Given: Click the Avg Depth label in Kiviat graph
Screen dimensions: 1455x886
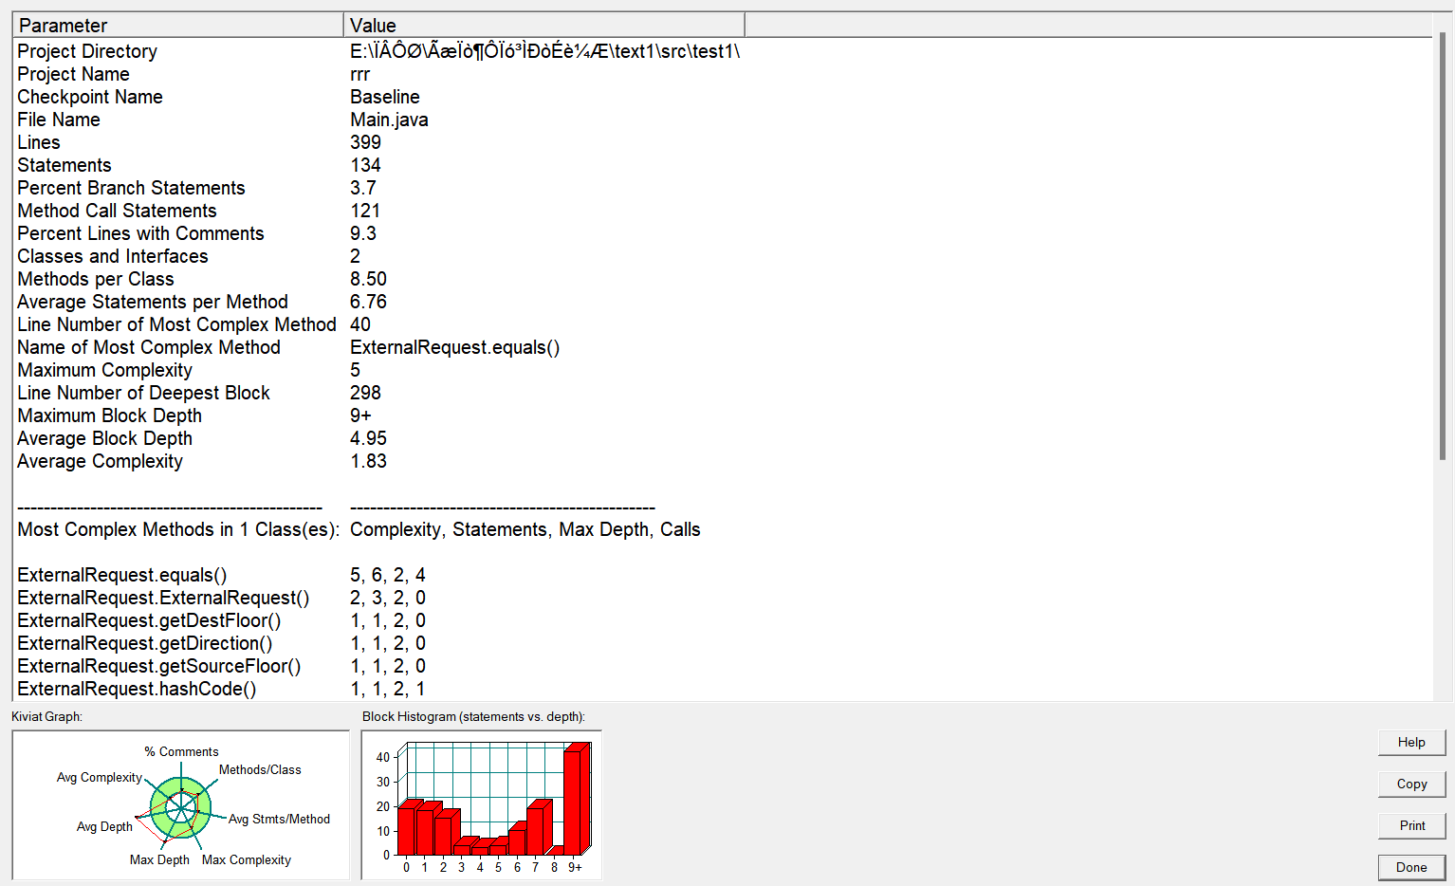Looking at the screenshot, I should pyautogui.click(x=104, y=826).
